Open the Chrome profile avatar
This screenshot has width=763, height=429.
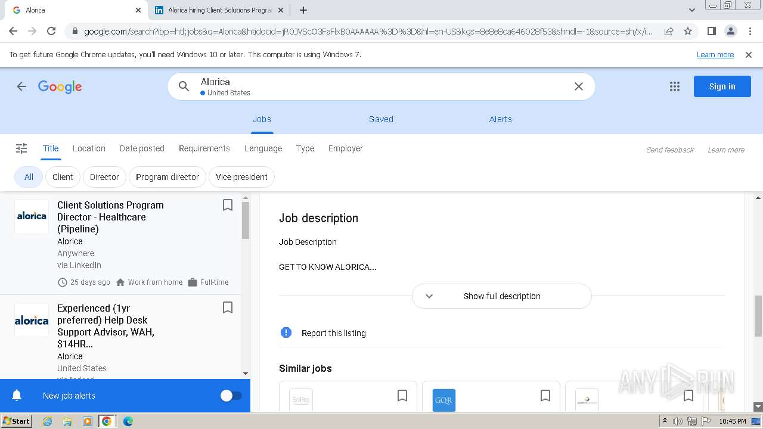(730, 31)
